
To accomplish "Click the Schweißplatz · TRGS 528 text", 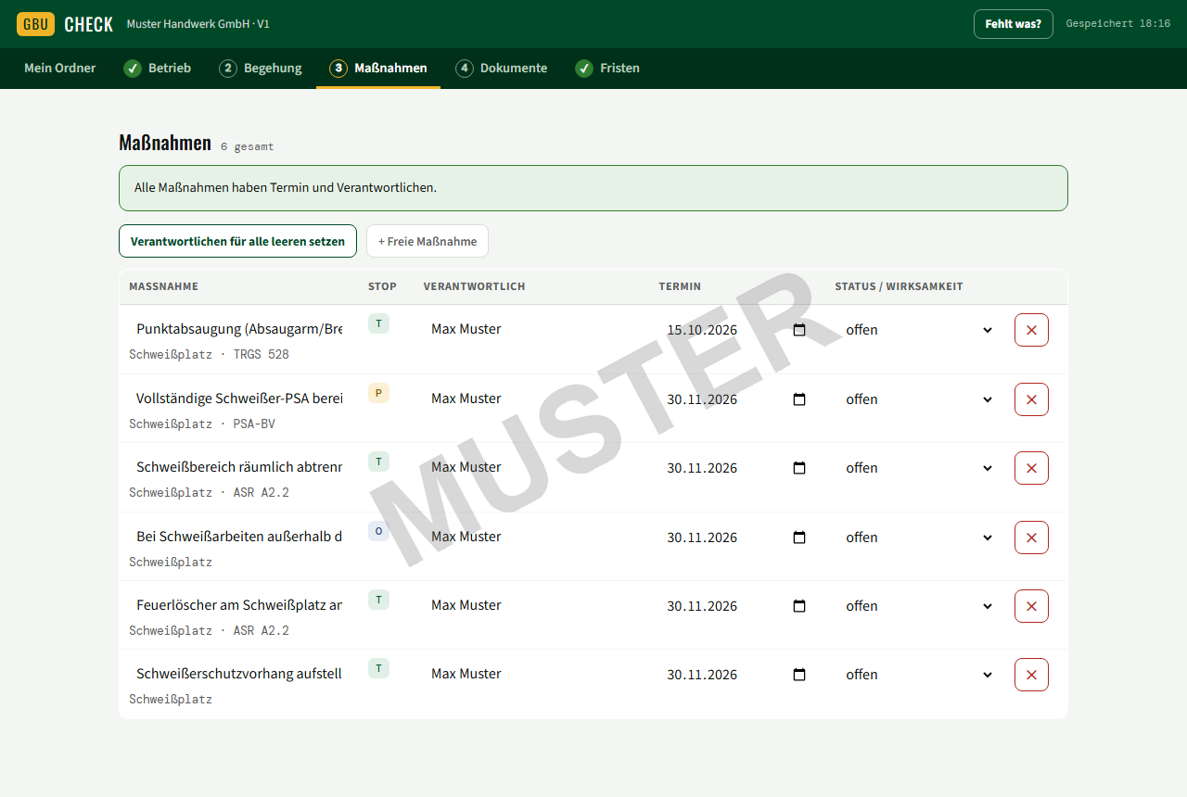I will [210, 355].
